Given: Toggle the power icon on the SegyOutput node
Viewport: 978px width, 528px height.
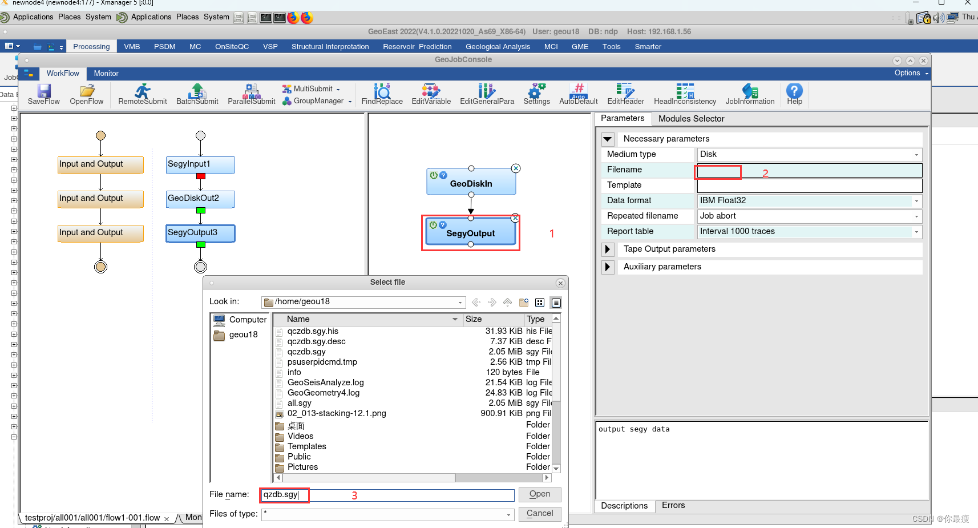Looking at the screenshot, I should pos(433,225).
